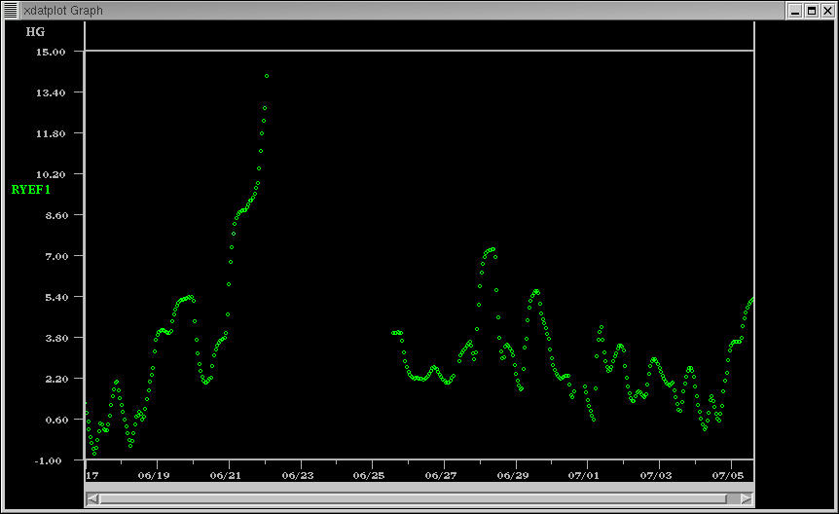Click the 06/19 date label
This screenshot has width=839, height=514.
(154, 475)
